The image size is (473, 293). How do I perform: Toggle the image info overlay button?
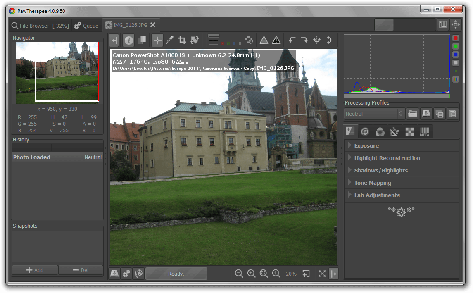point(129,40)
